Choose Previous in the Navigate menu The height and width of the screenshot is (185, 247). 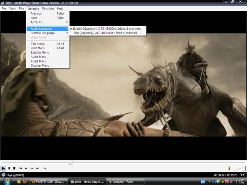pyautogui.click(x=48, y=13)
